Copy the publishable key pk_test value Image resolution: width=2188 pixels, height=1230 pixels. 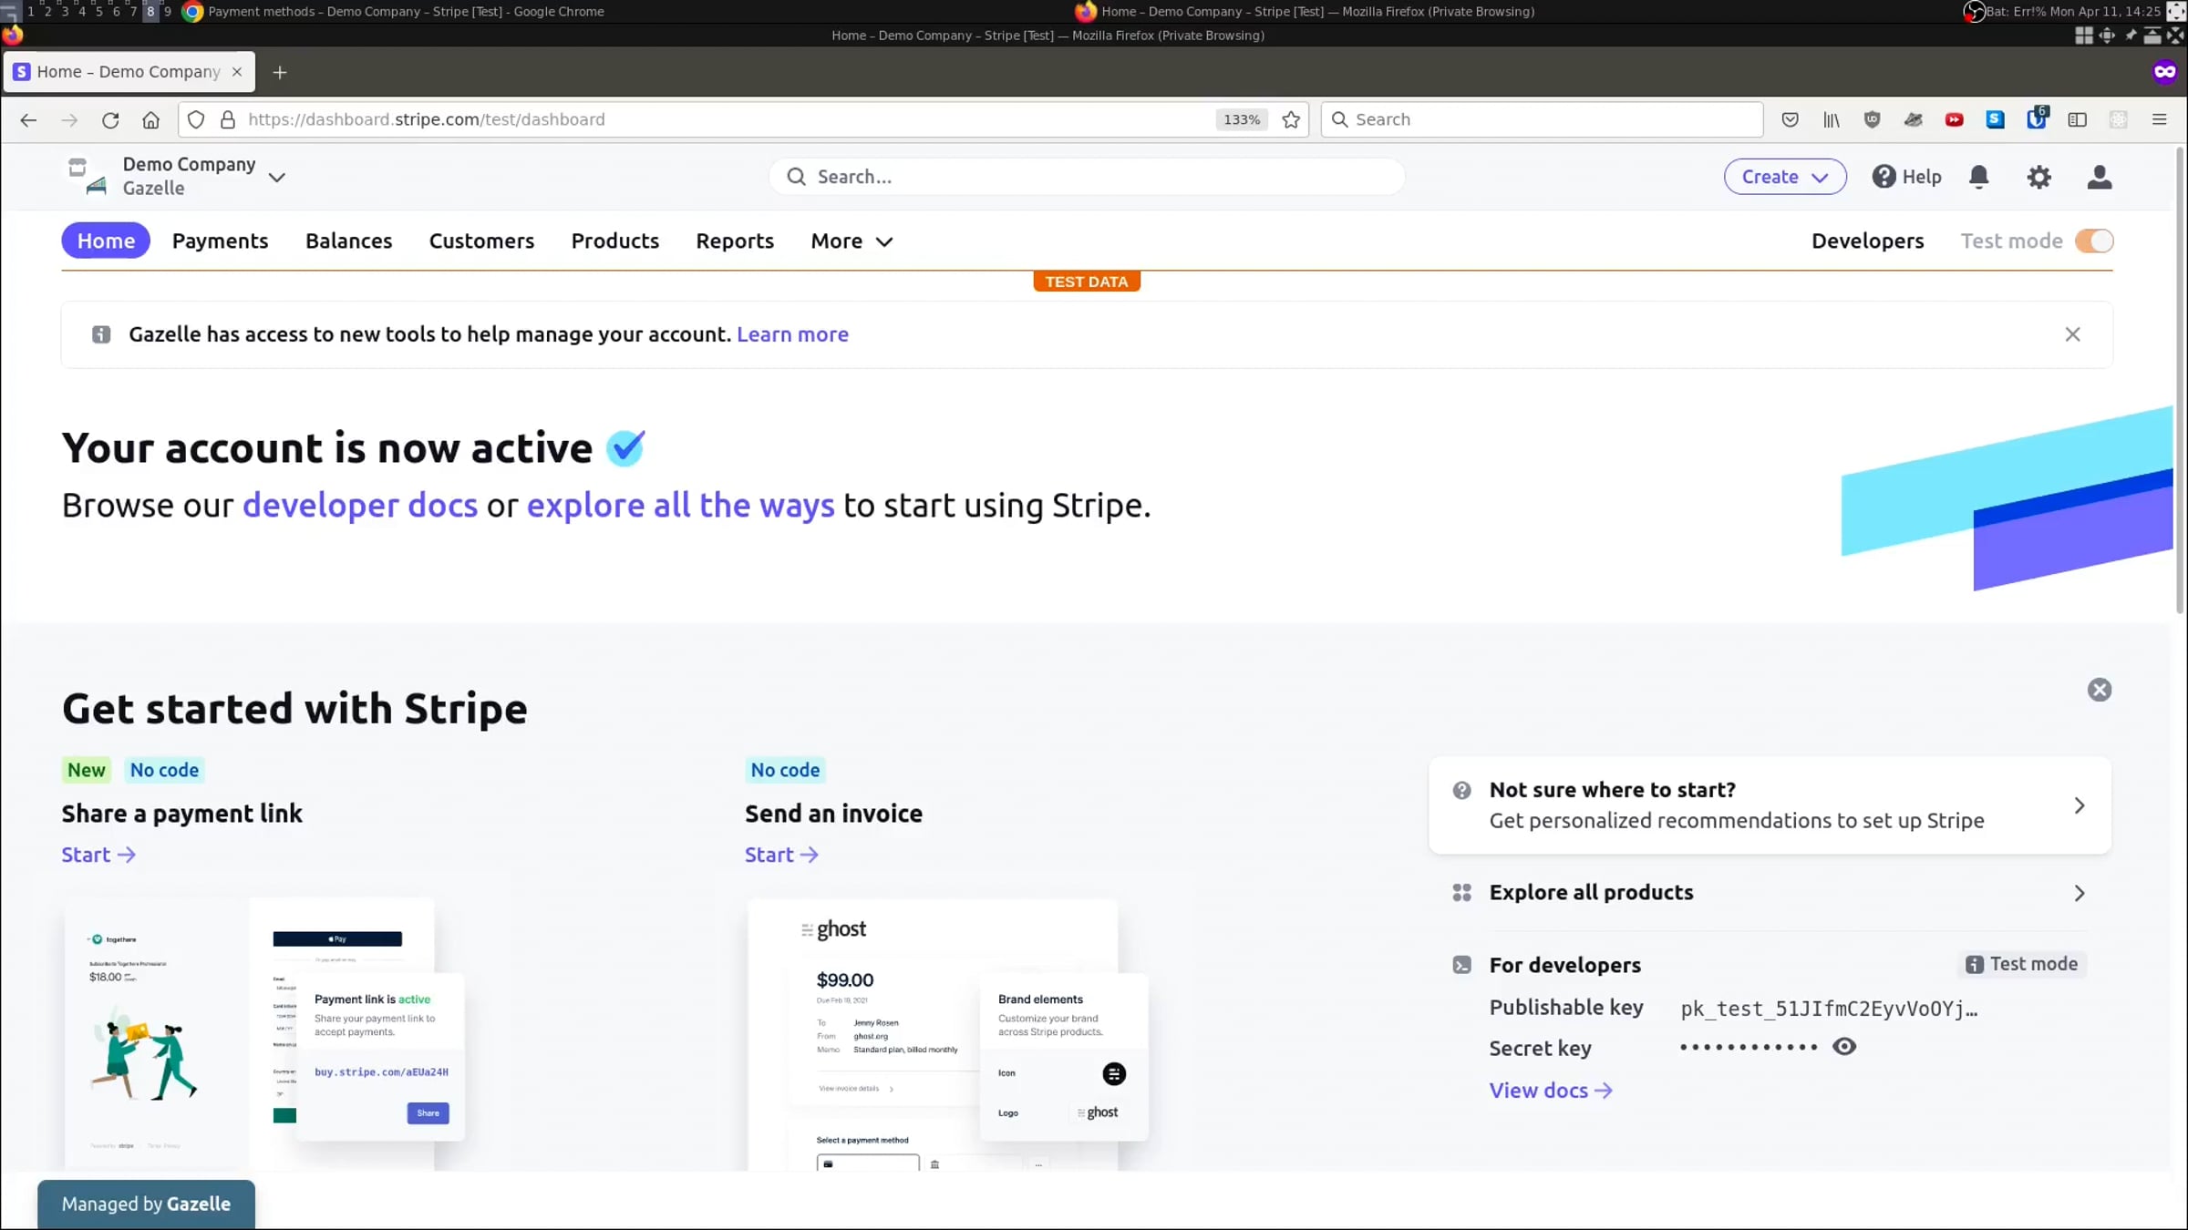(1829, 1009)
